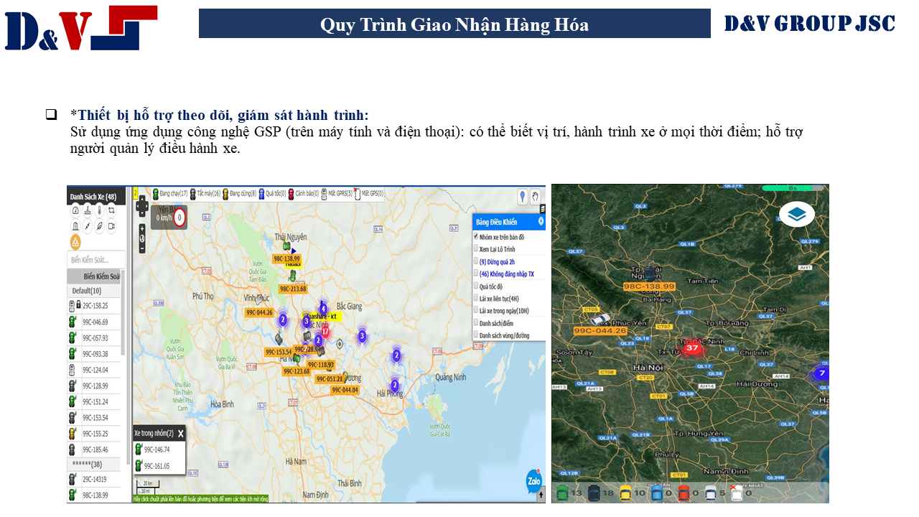
Task: Click the orange download icon in vehicle panel
Action: (x=75, y=241)
